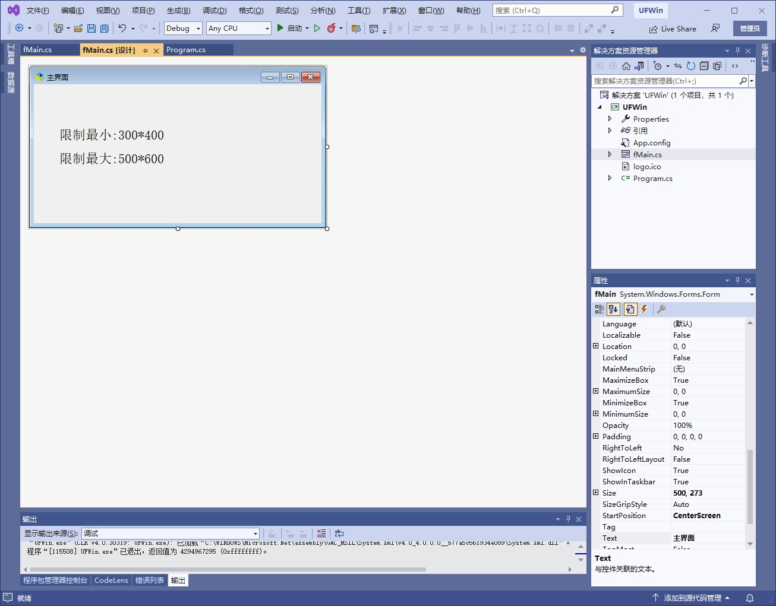Select logo.ico in Solution Explorer
Image resolution: width=776 pixels, height=606 pixels.
(x=647, y=166)
